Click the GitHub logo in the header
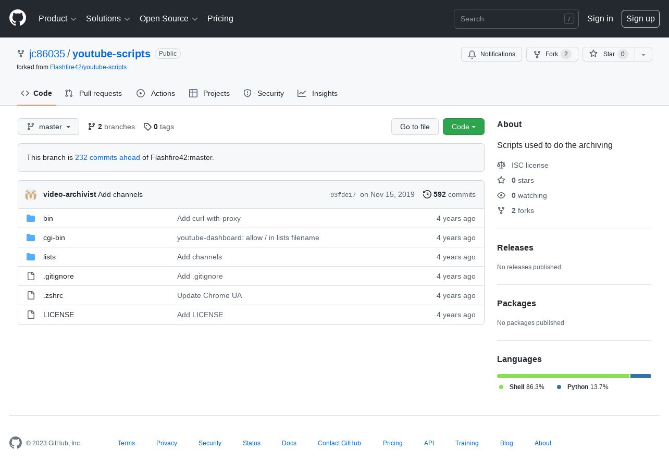 (x=18, y=18)
